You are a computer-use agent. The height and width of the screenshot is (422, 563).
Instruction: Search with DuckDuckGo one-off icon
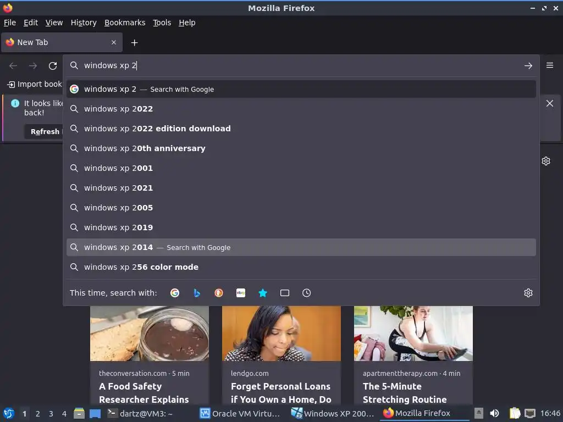tap(219, 293)
